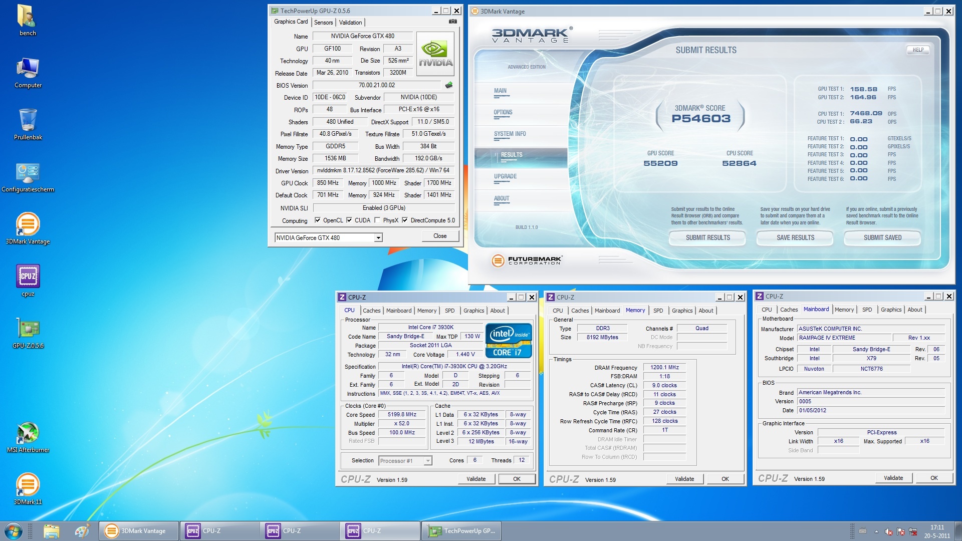The width and height of the screenshot is (962, 541).
Task: Click the Windows Start orb
Action: (14, 531)
